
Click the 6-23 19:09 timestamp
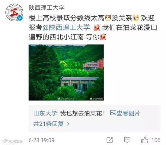42,140
